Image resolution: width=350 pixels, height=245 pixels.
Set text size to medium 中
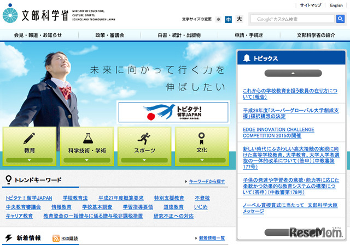click(x=228, y=20)
